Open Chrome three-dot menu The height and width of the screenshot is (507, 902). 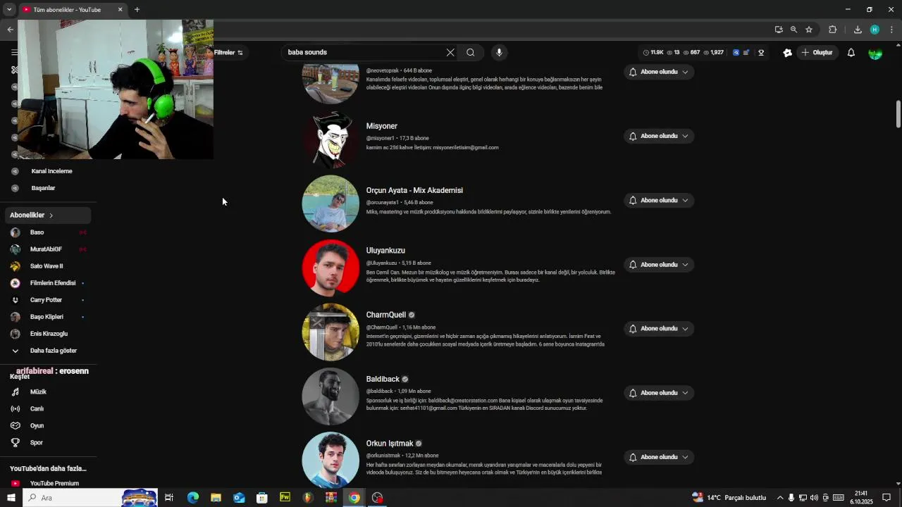891,30
